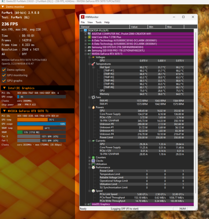This screenshot has height=219, width=209.
Task: Click the Temperatures thermometer icon
Action: 93,64
